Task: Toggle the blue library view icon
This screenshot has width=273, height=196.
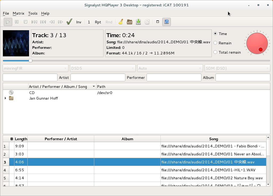Action: [167, 22]
